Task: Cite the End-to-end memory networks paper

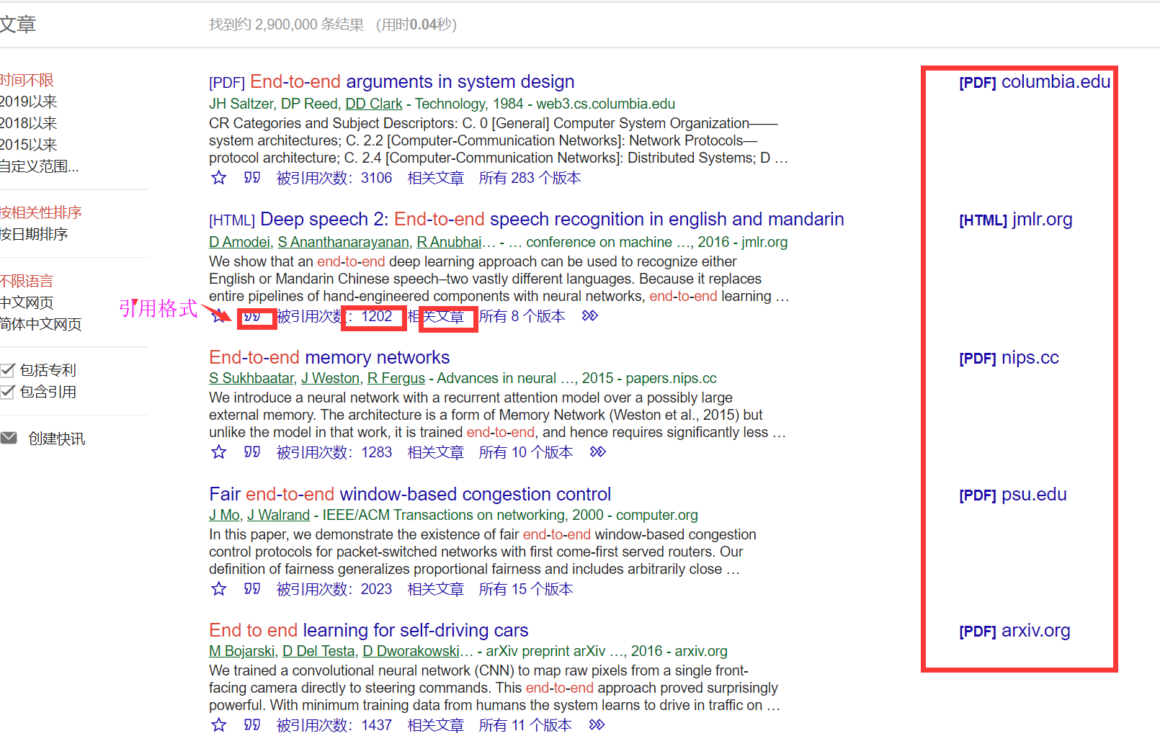Action: click(251, 452)
